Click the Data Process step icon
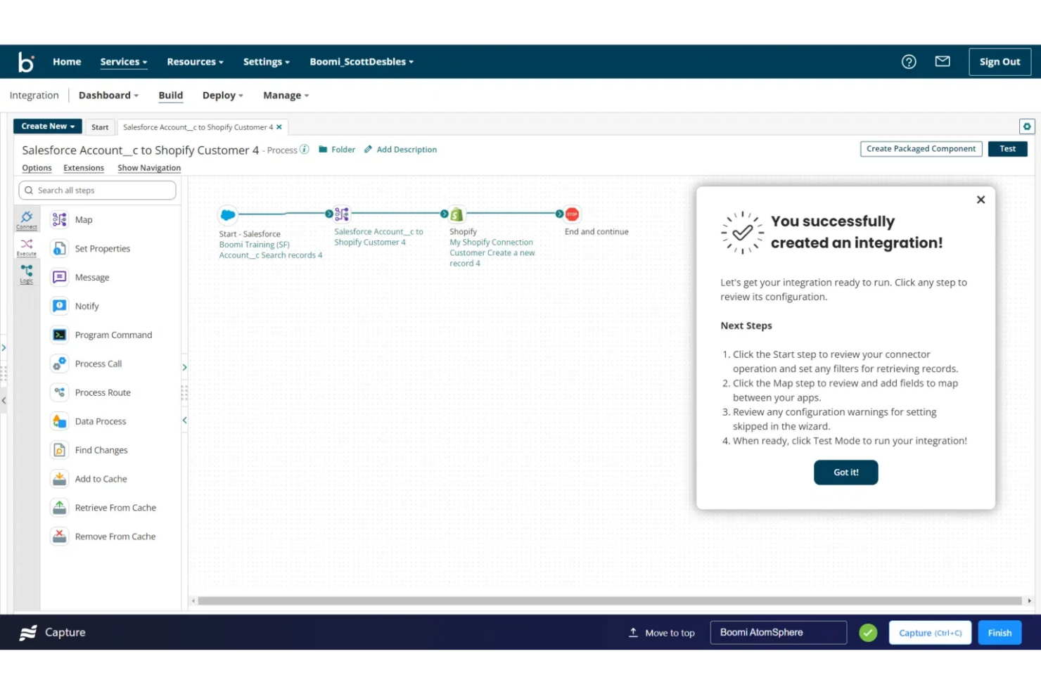This screenshot has height=694, width=1041. [x=59, y=421]
